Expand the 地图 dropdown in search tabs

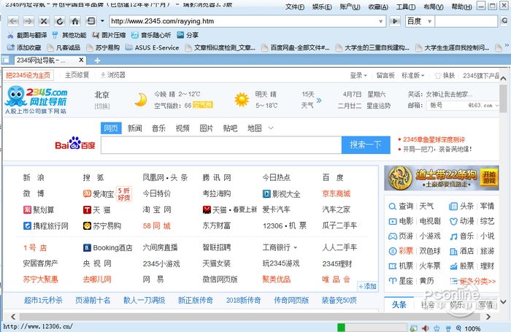tap(255, 128)
